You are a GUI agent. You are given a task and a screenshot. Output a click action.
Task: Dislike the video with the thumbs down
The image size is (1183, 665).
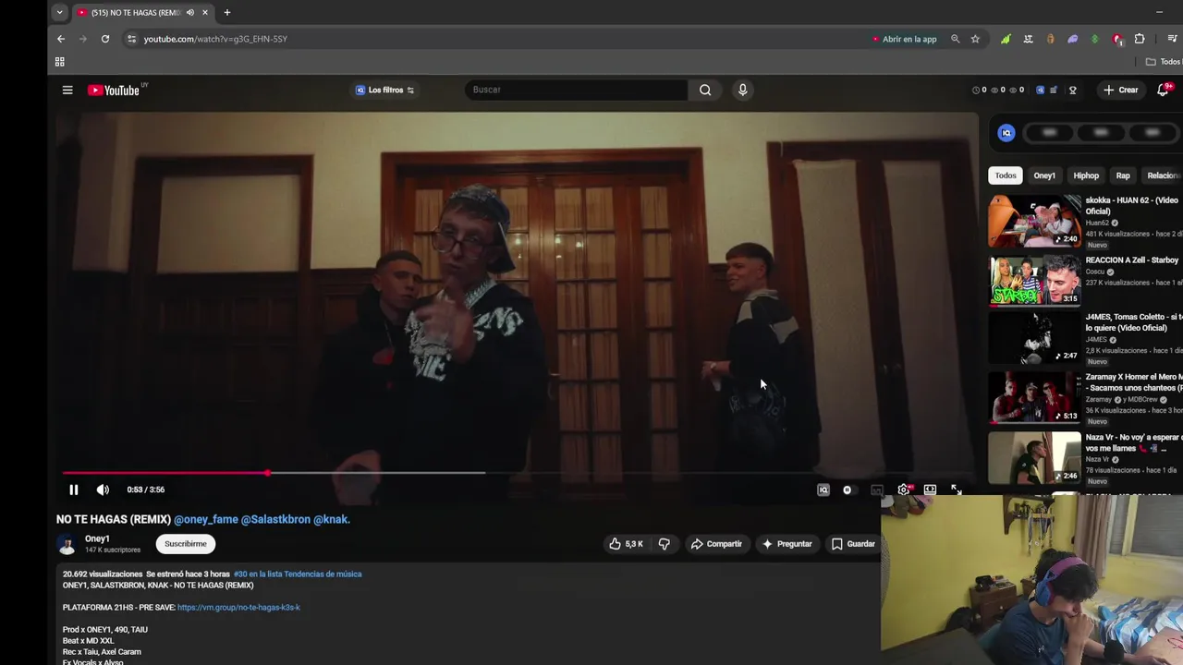[664, 544]
